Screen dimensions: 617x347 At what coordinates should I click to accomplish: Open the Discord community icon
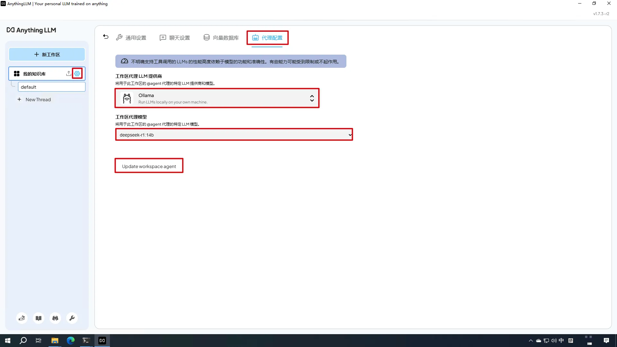55,318
